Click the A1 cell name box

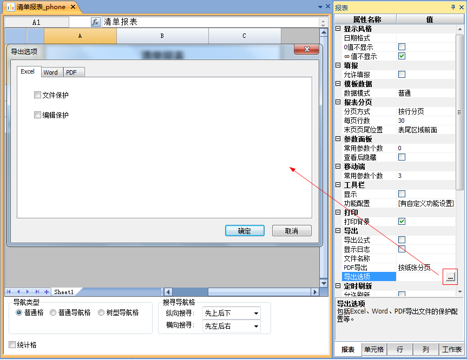(x=36, y=22)
